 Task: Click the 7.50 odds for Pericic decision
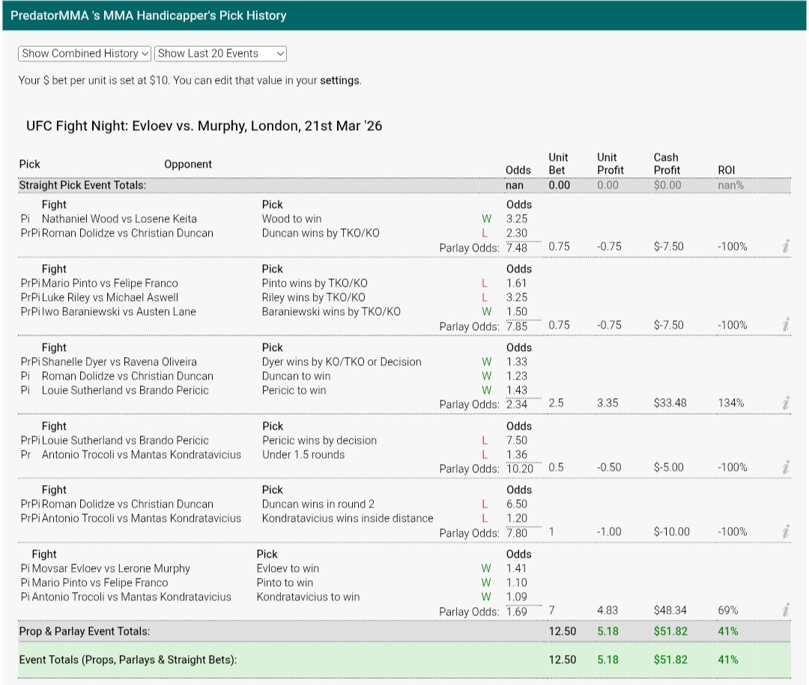[x=517, y=440]
